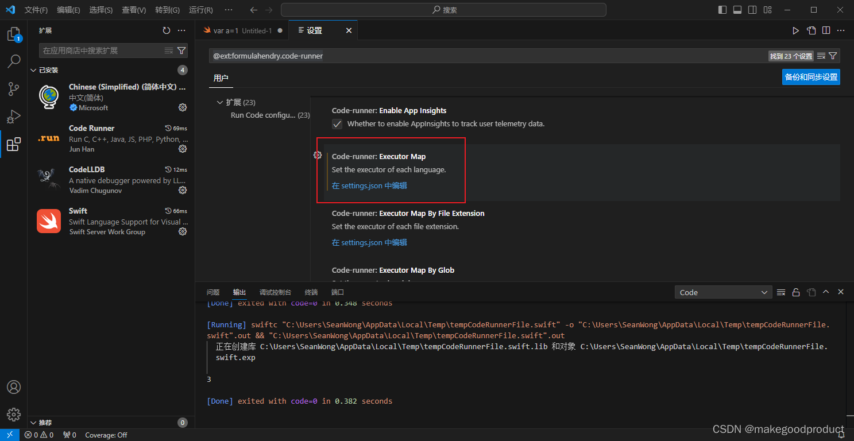
Task: Open Source Control view icon
Action: [x=14, y=88]
